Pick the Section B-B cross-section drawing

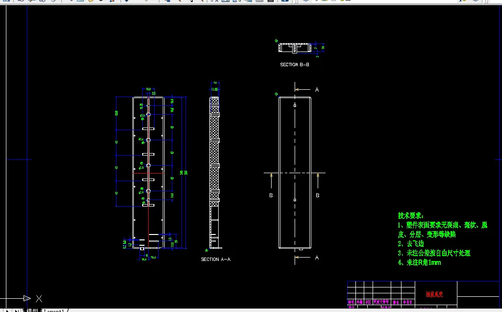(x=295, y=48)
